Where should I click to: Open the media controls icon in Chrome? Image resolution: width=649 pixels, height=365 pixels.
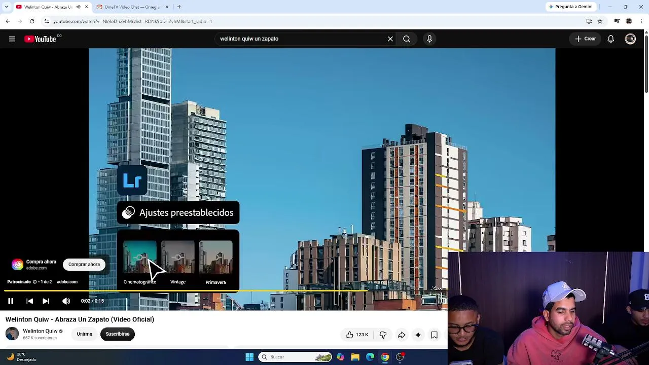(x=617, y=21)
